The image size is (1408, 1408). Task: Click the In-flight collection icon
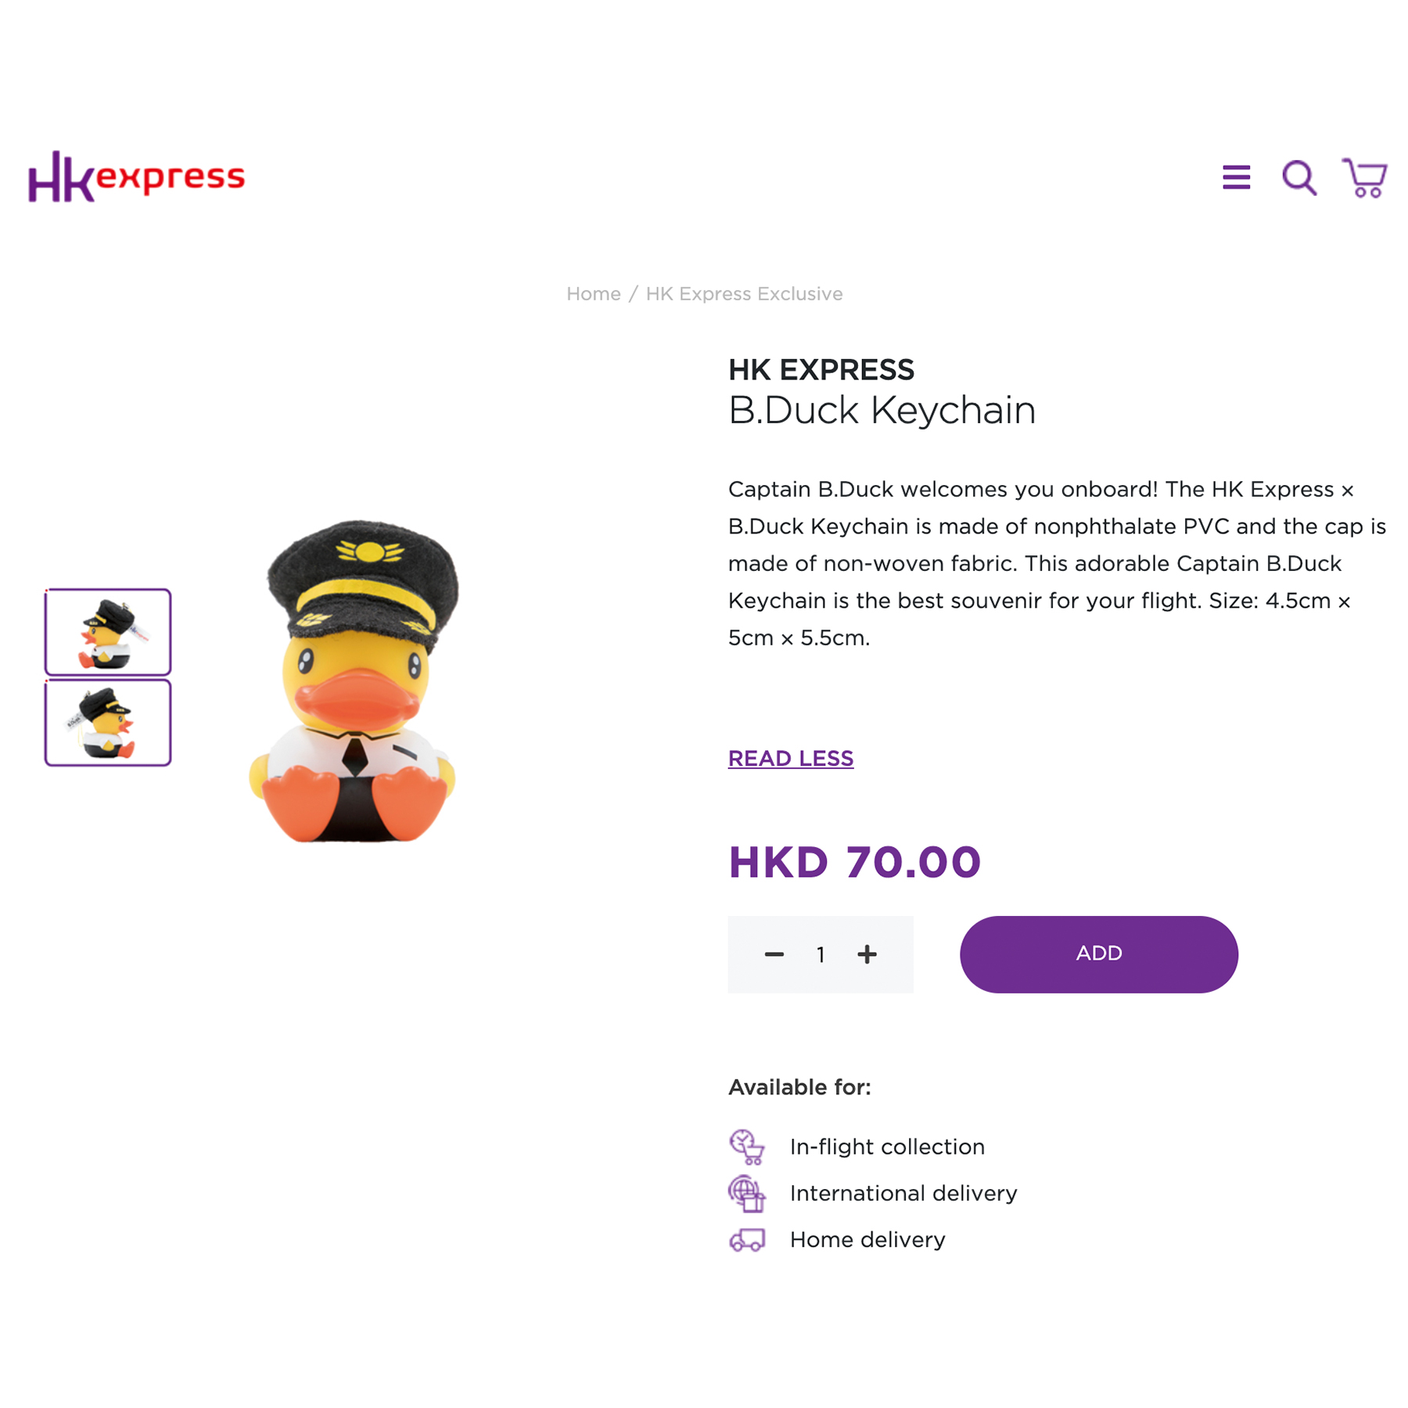pos(747,1147)
